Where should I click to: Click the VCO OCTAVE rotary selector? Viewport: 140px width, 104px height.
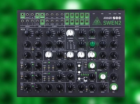point(38,33)
